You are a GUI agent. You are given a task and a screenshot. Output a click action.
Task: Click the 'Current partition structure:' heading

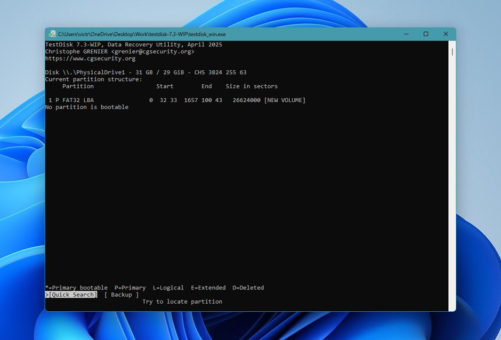tap(94, 79)
